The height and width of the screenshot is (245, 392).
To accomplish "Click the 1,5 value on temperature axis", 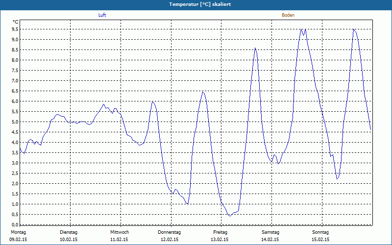I will coord(15,194).
